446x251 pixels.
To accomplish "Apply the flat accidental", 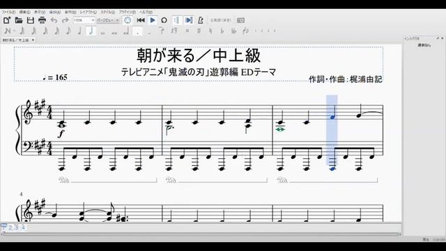I will 222,31.
